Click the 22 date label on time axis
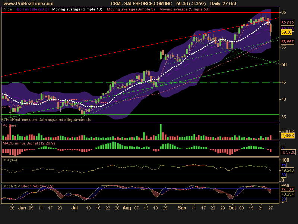Viewport: 298px width, 224px height. point(108,208)
